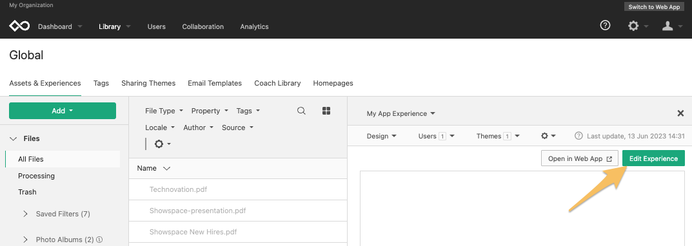This screenshot has height=246, width=692.
Task: Expand the Source filter
Action: tap(237, 128)
